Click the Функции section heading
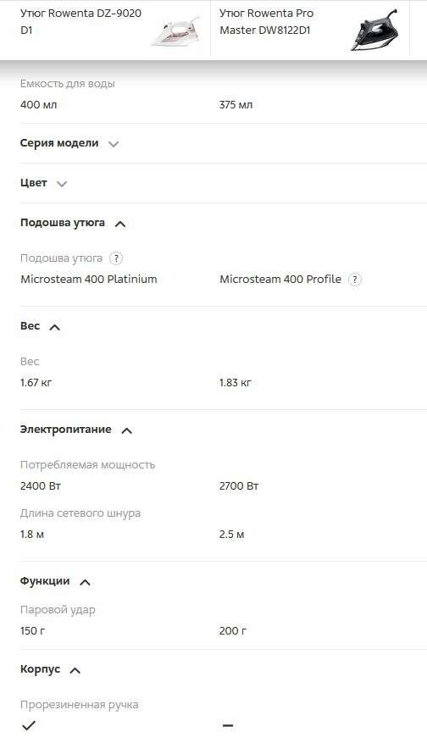427x754 pixels. point(45,581)
